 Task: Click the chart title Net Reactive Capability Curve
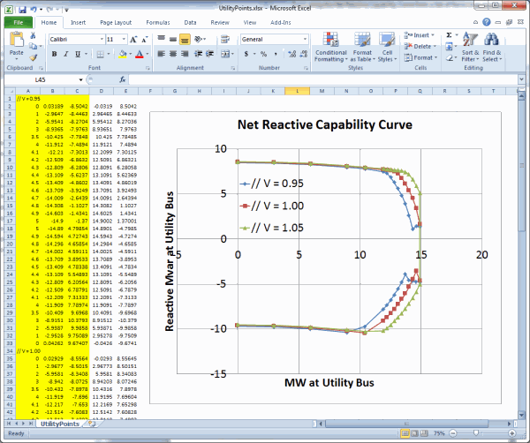(x=325, y=124)
